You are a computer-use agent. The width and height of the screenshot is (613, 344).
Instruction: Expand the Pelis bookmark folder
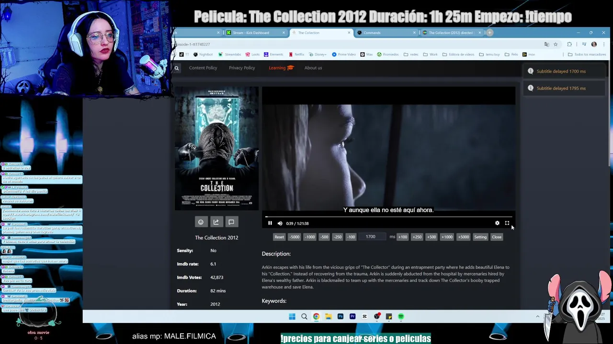(x=511, y=54)
